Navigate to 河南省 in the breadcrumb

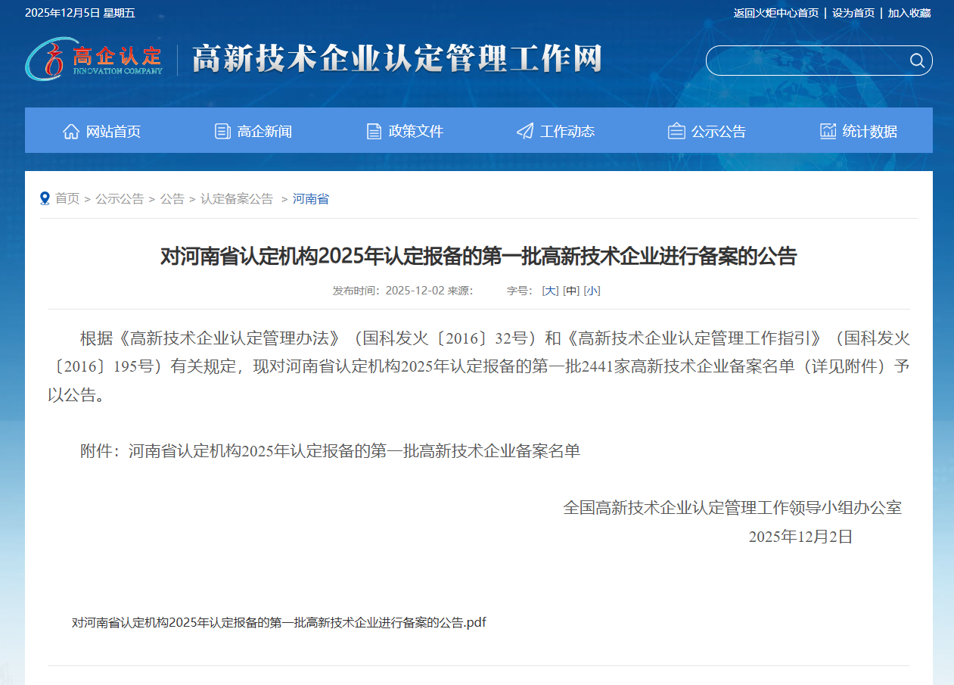[310, 198]
